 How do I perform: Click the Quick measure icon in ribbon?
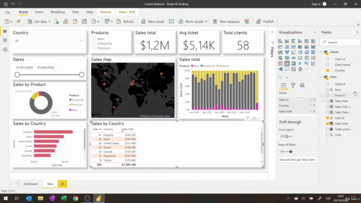[x=247, y=21]
